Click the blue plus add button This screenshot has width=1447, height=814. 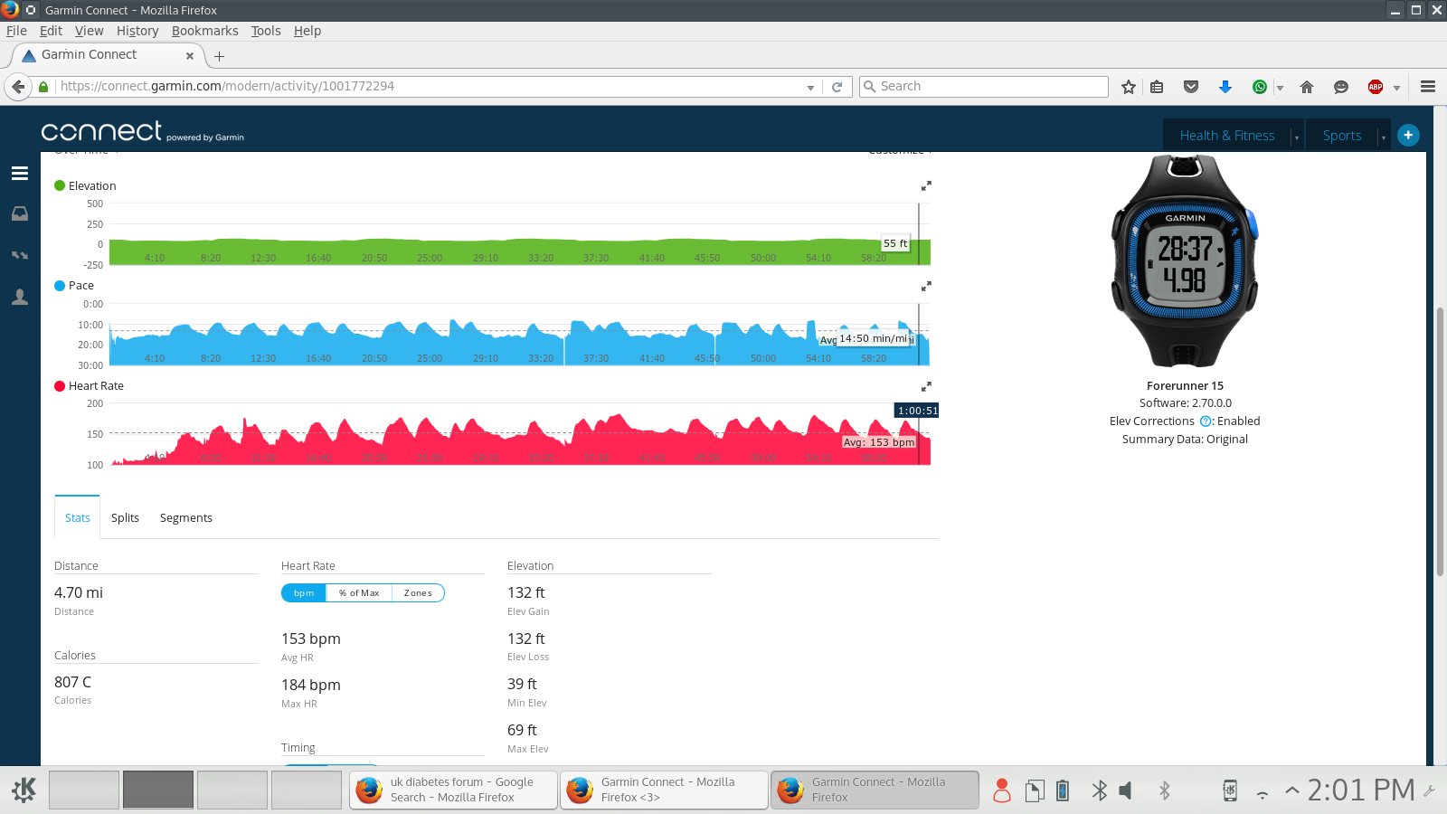(x=1408, y=135)
